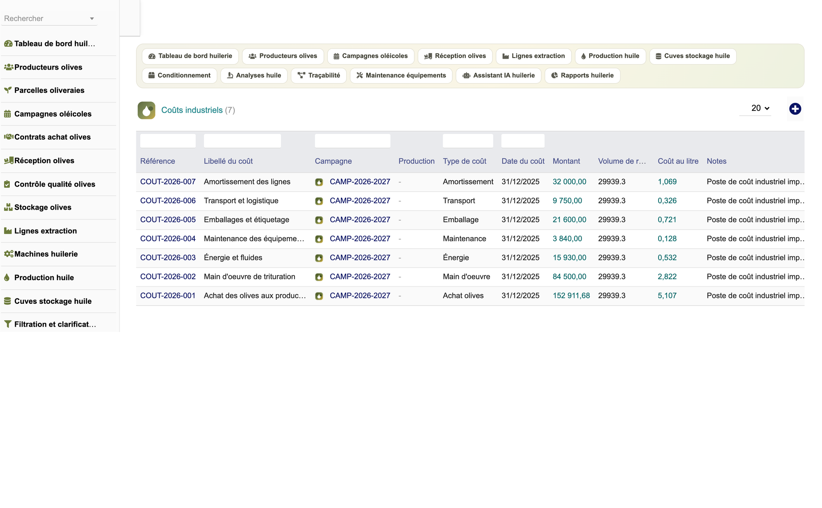Click campaign icon in COUT-2026-003 row
822x508 pixels.
pos(319,258)
